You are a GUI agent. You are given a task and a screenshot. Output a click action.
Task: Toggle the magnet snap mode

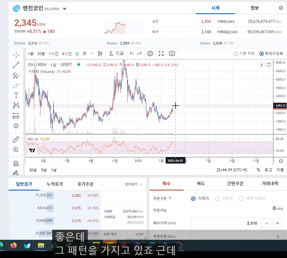tap(16, 163)
